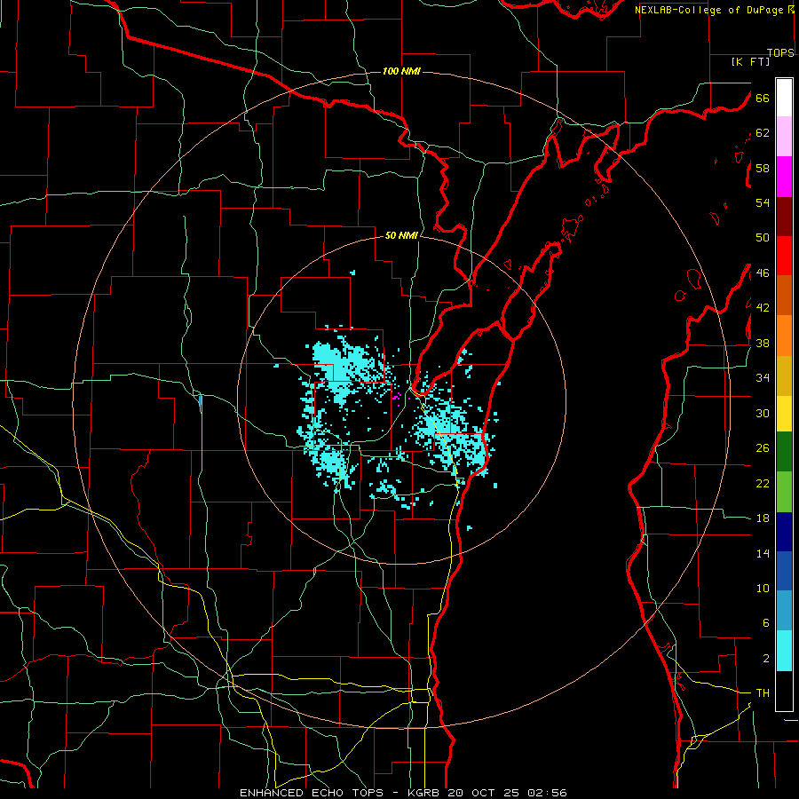Click the legend value "58"

pyautogui.click(x=763, y=168)
